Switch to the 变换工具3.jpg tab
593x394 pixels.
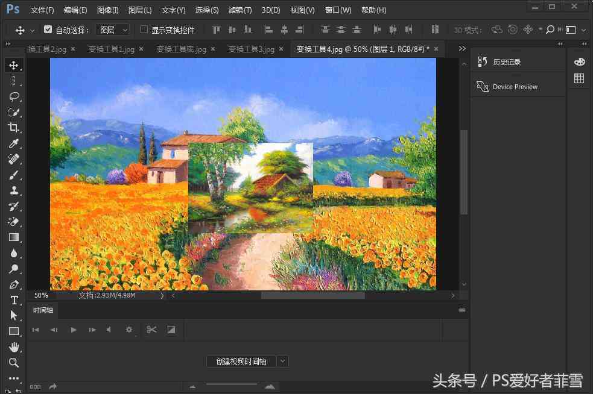tap(251, 49)
